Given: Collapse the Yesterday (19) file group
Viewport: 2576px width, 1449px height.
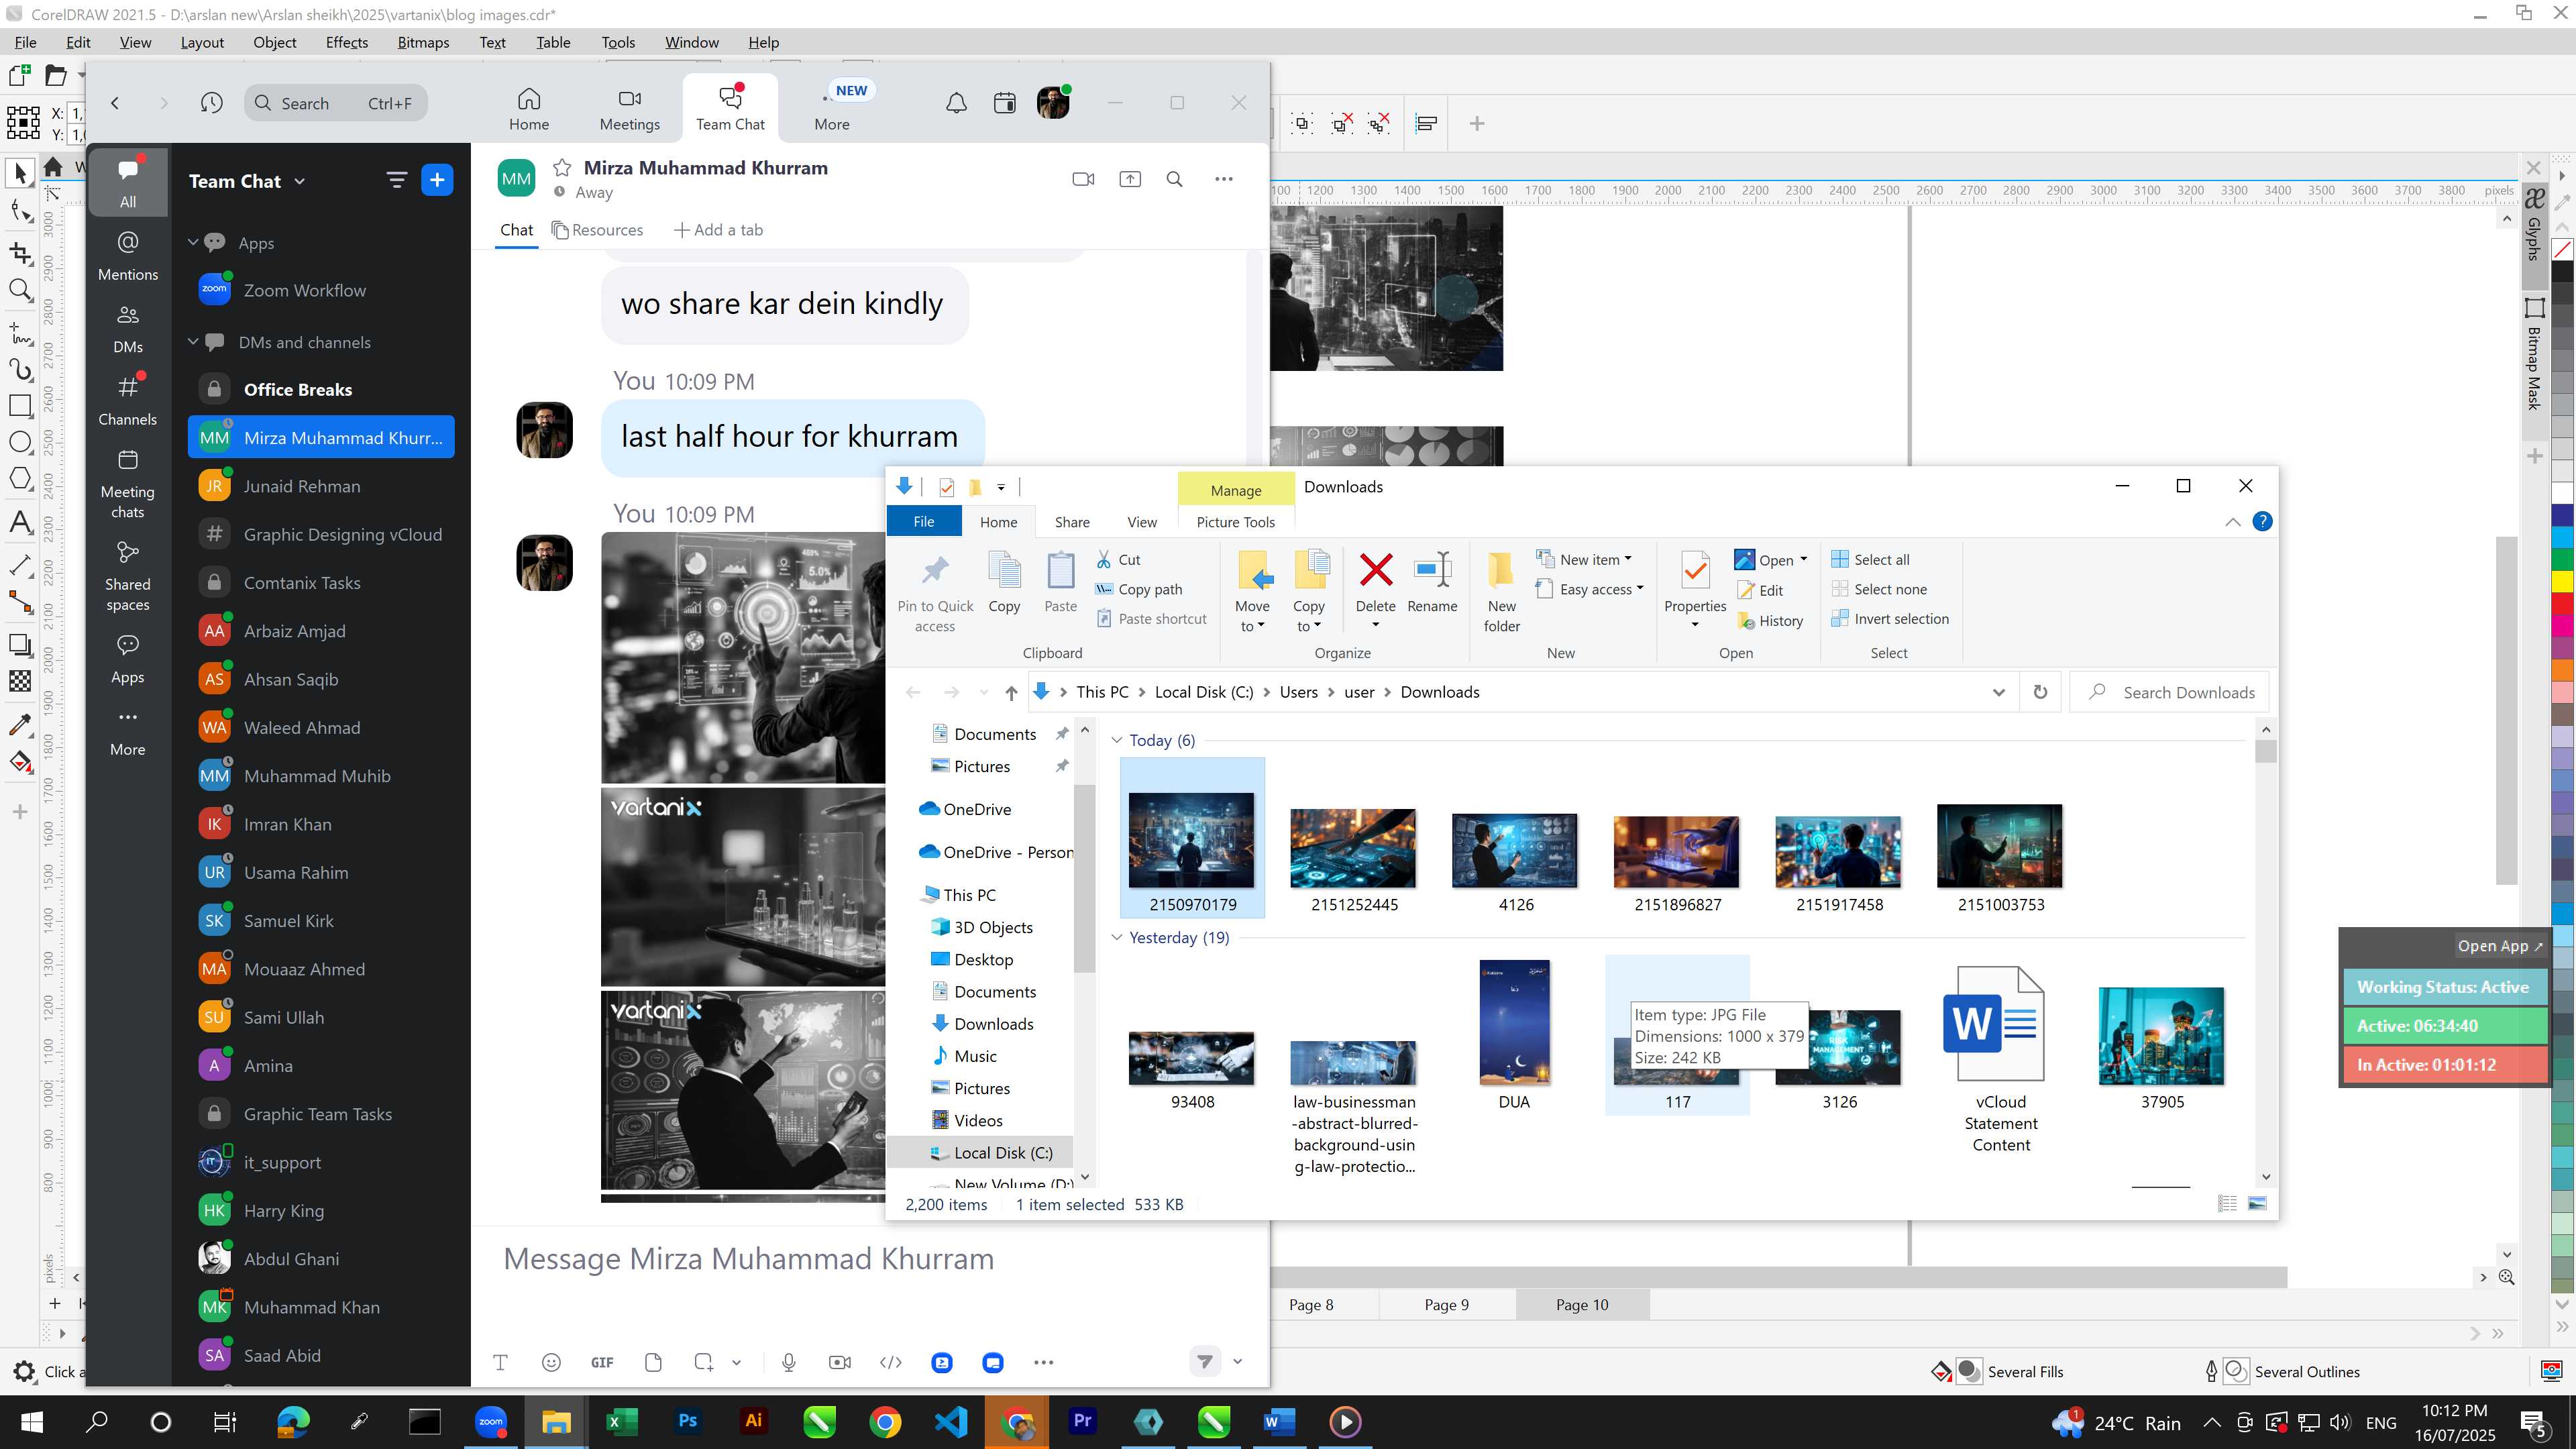Looking at the screenshot, I should coord(1117,937).
